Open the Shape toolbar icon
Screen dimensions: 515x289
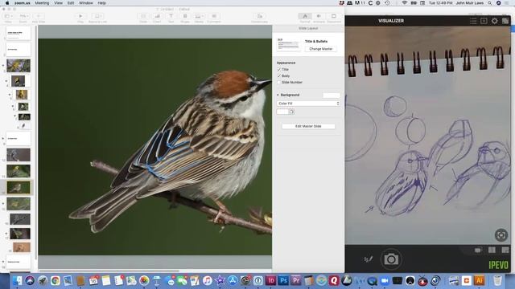[185, 16]
